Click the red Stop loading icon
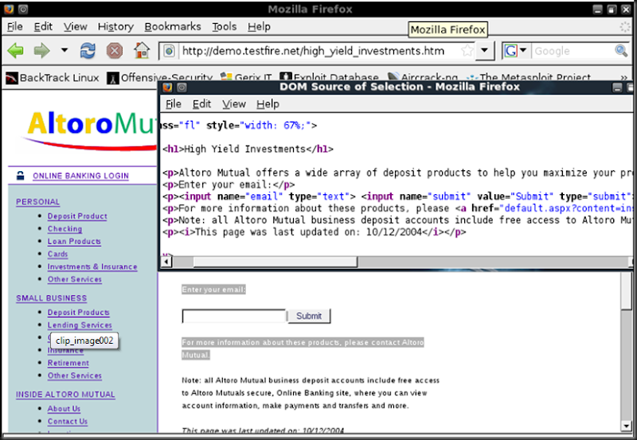Viewport: 637px width, 440px height. point(115,51)
